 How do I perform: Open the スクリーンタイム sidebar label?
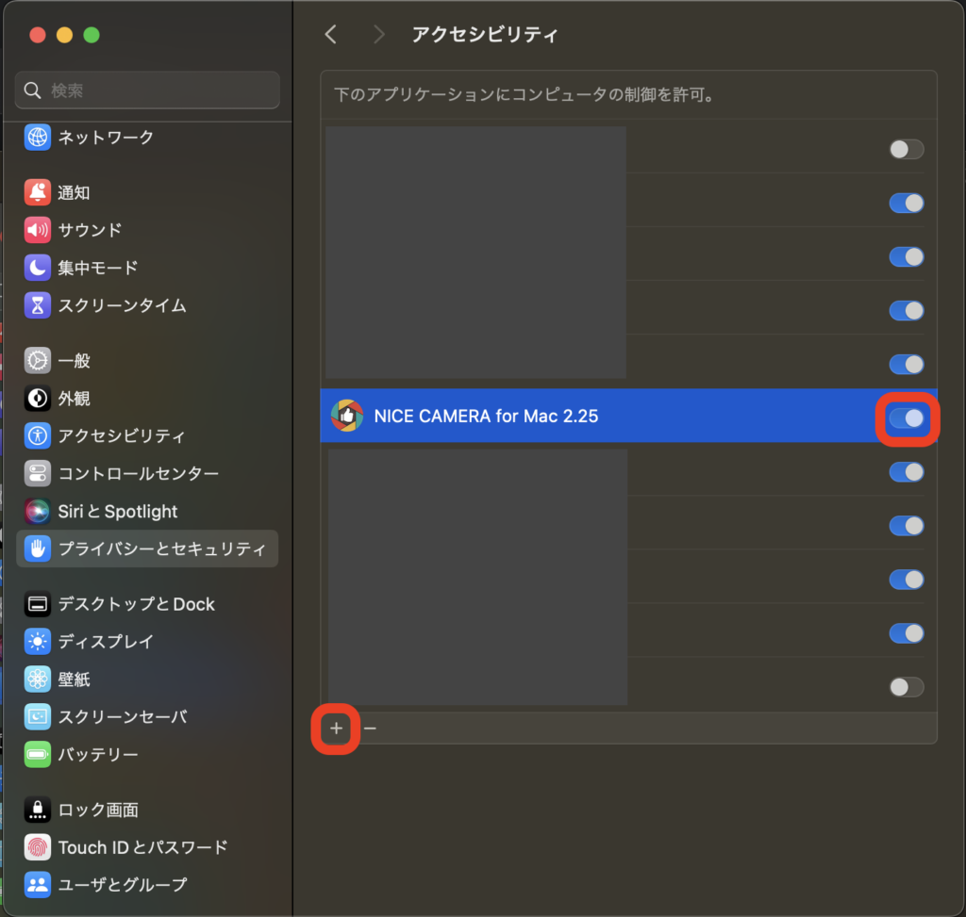[x=122, y=305]
